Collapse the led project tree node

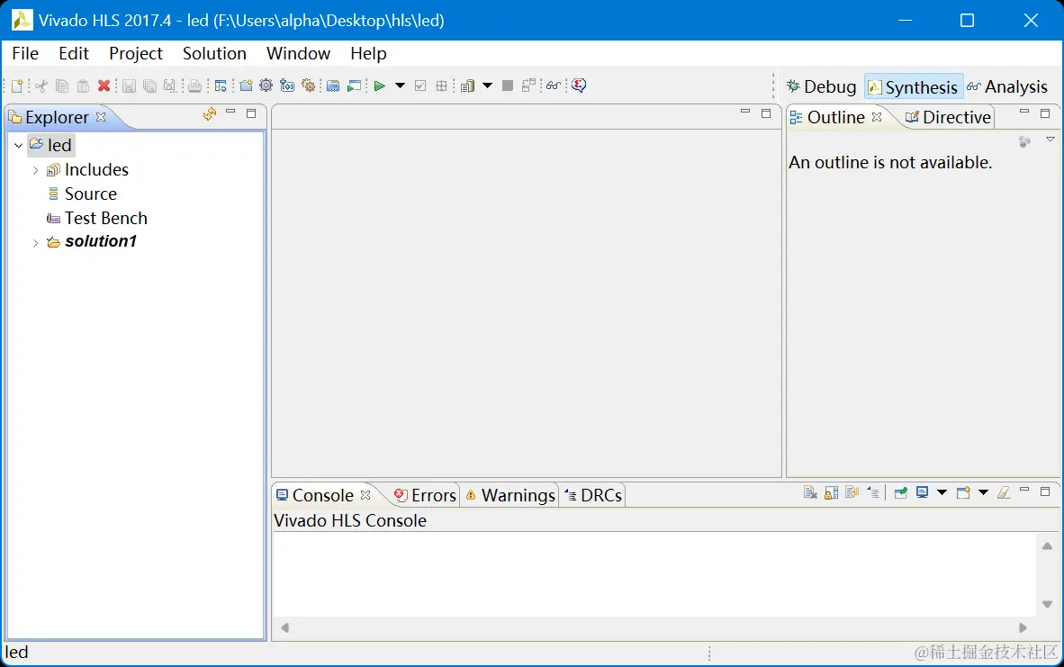[18, 145]
